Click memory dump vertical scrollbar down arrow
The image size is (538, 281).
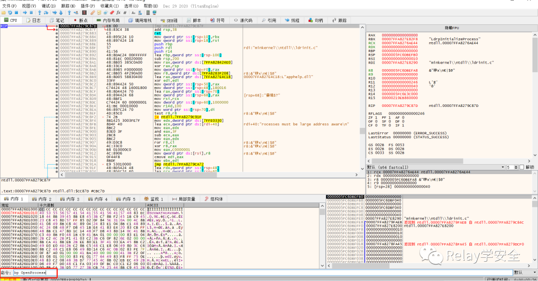322,266
